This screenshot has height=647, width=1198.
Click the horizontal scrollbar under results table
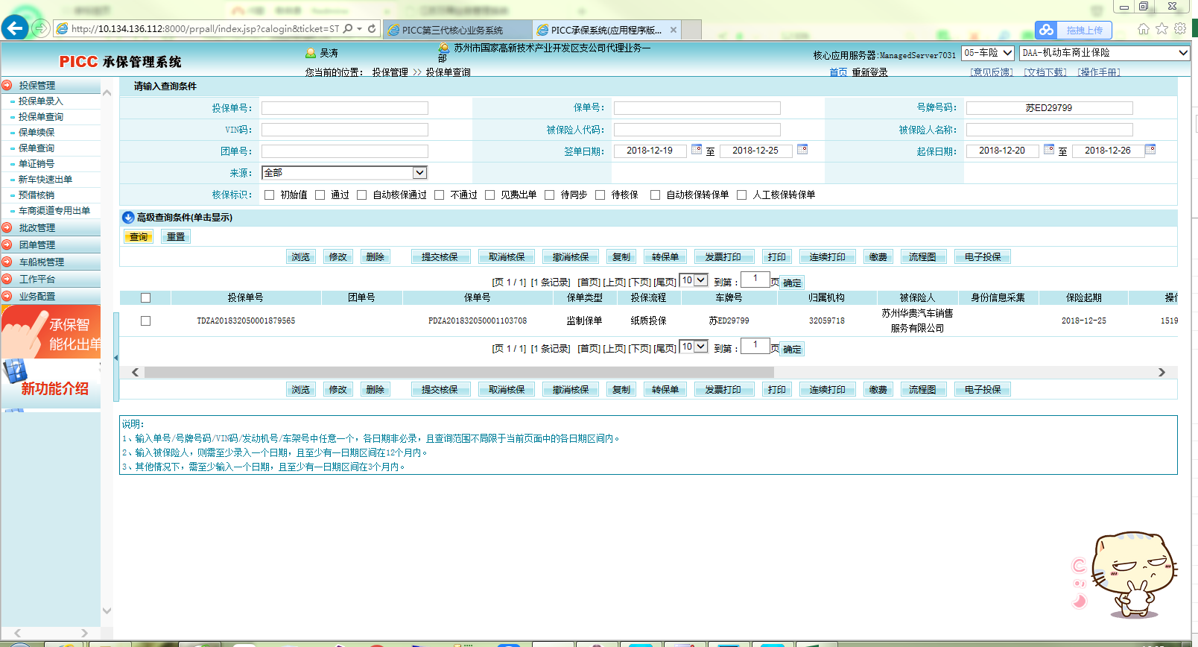pyautogui.click(x=458, y=372)
